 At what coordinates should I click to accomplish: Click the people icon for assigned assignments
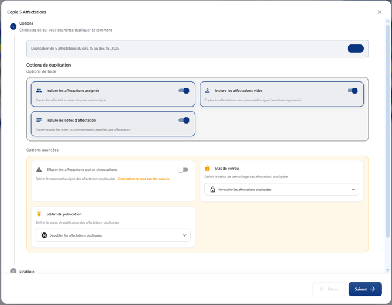39,91
